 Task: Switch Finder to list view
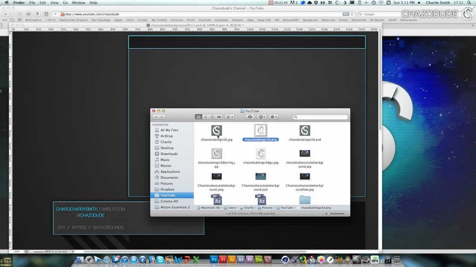pos(205,117)
